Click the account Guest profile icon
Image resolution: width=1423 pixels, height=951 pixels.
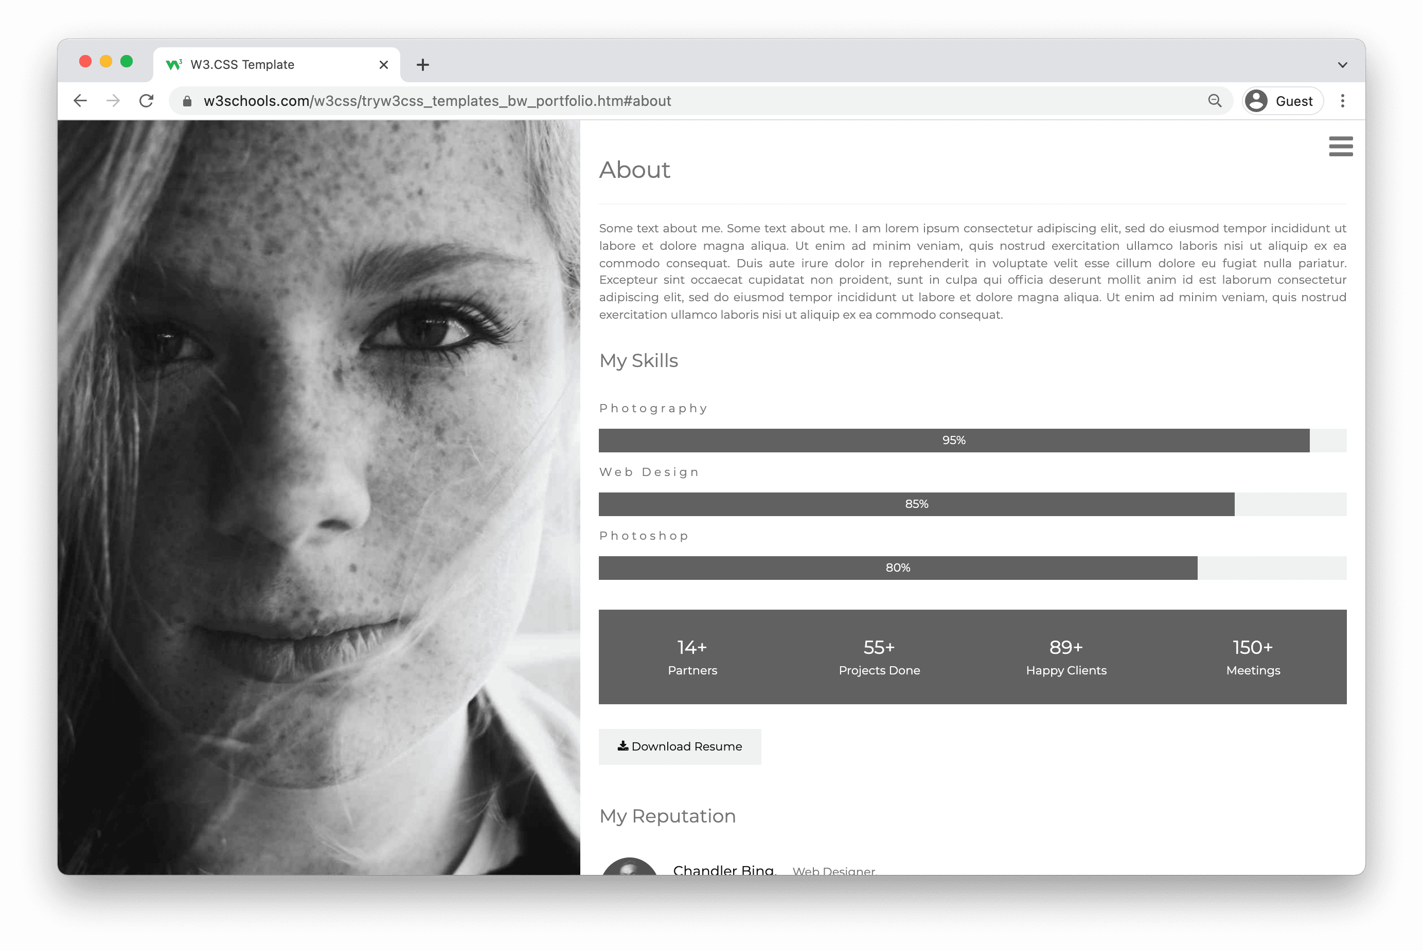point(1256,101)
